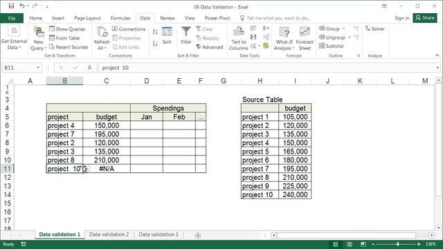
Task: Select the #N/A cell
Action: [x=107, y=169]
